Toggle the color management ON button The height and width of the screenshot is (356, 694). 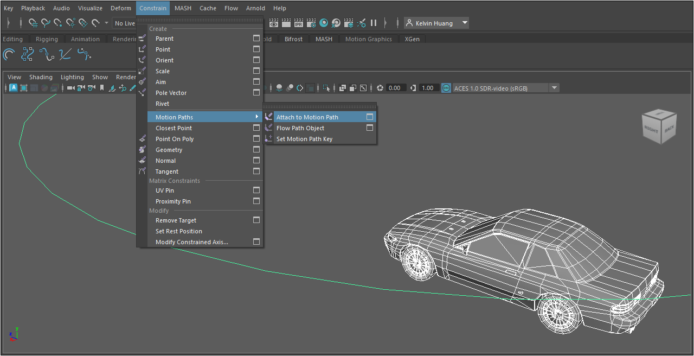[x=446, y=88]
